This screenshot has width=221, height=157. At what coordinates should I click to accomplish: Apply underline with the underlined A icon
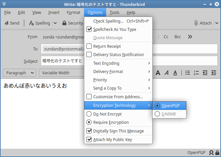click(175, 73)
